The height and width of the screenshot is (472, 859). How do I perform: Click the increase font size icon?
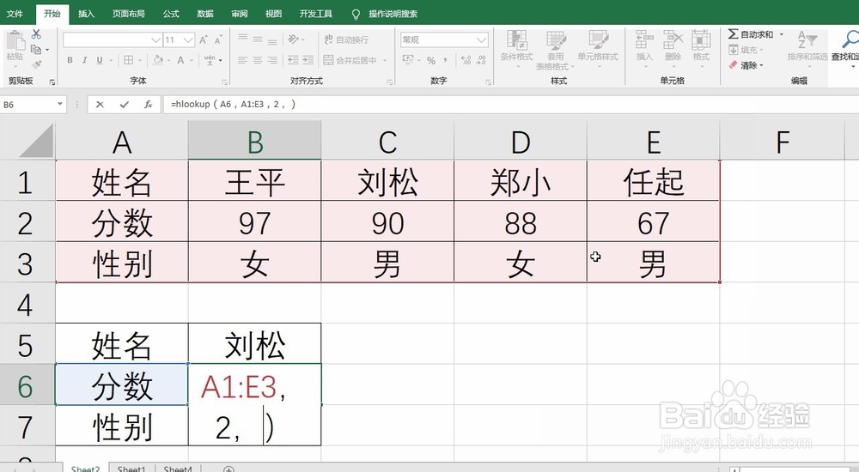(204, 40)
